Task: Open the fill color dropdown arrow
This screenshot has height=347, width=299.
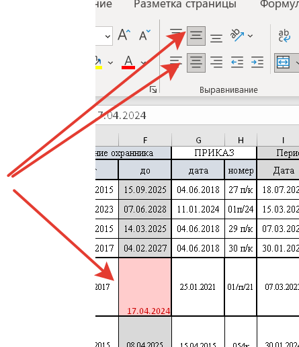Action: [110, 63]
